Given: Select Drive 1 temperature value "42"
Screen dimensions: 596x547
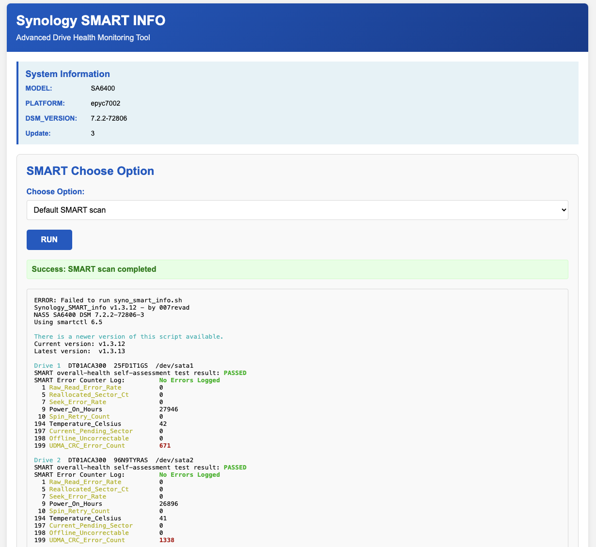Looking at the screenshot, I should 163,424.
